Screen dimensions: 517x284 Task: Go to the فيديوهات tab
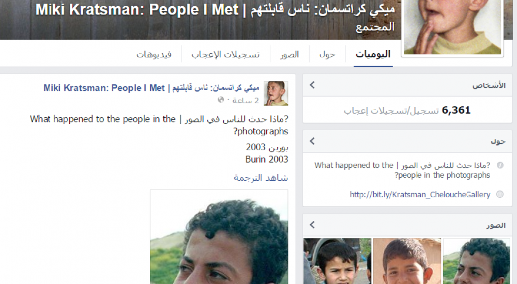point(154,54)
